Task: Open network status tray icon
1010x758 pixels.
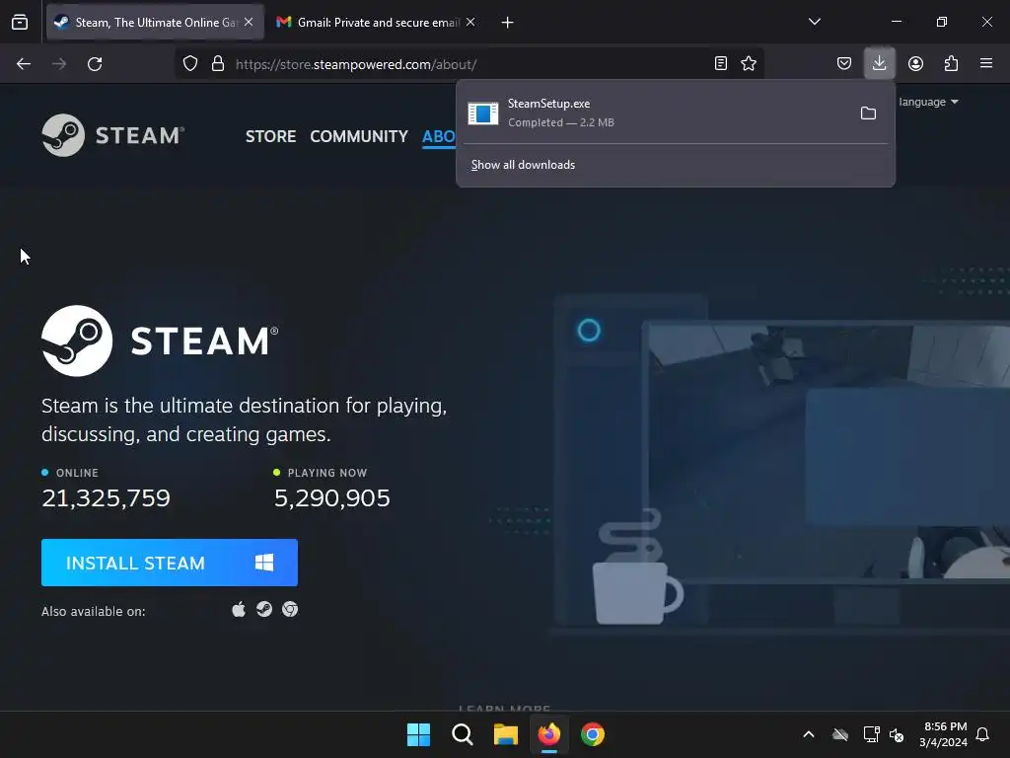Action: click(871, 734)
